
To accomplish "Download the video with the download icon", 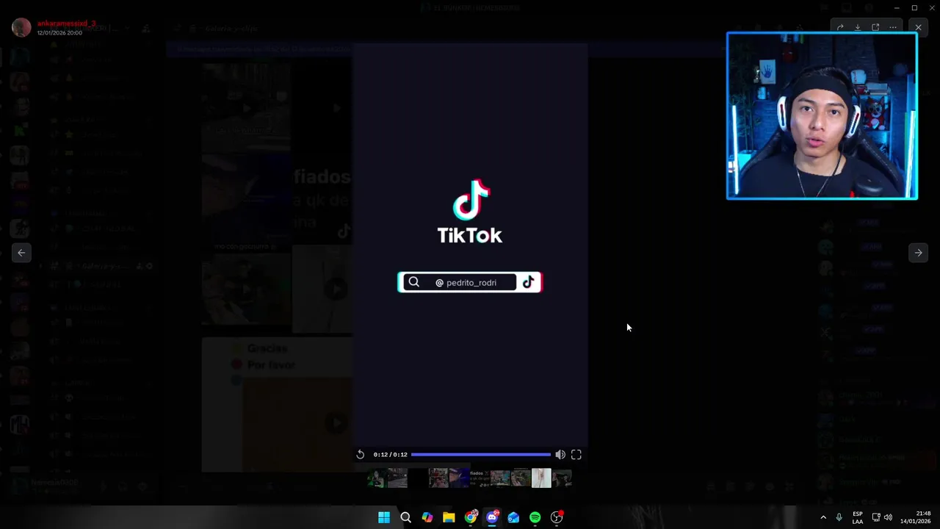I will point(858,28).
